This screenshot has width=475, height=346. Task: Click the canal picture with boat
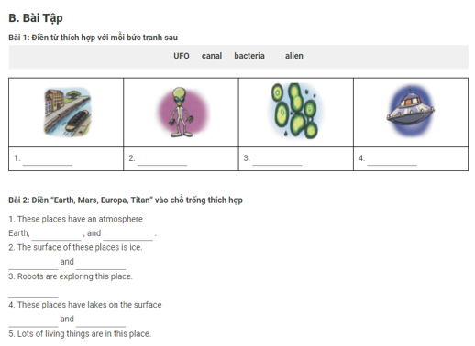pyautogui.click(x=68, y=112)
